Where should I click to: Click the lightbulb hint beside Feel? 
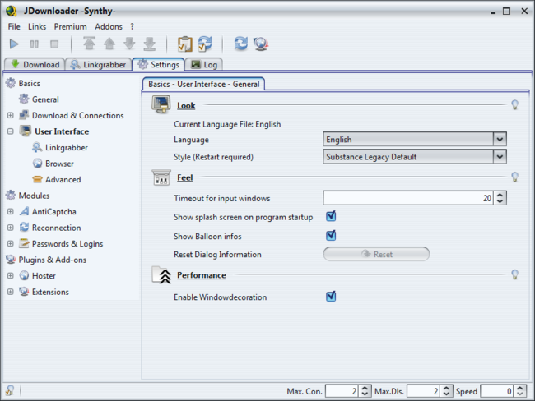515,177
